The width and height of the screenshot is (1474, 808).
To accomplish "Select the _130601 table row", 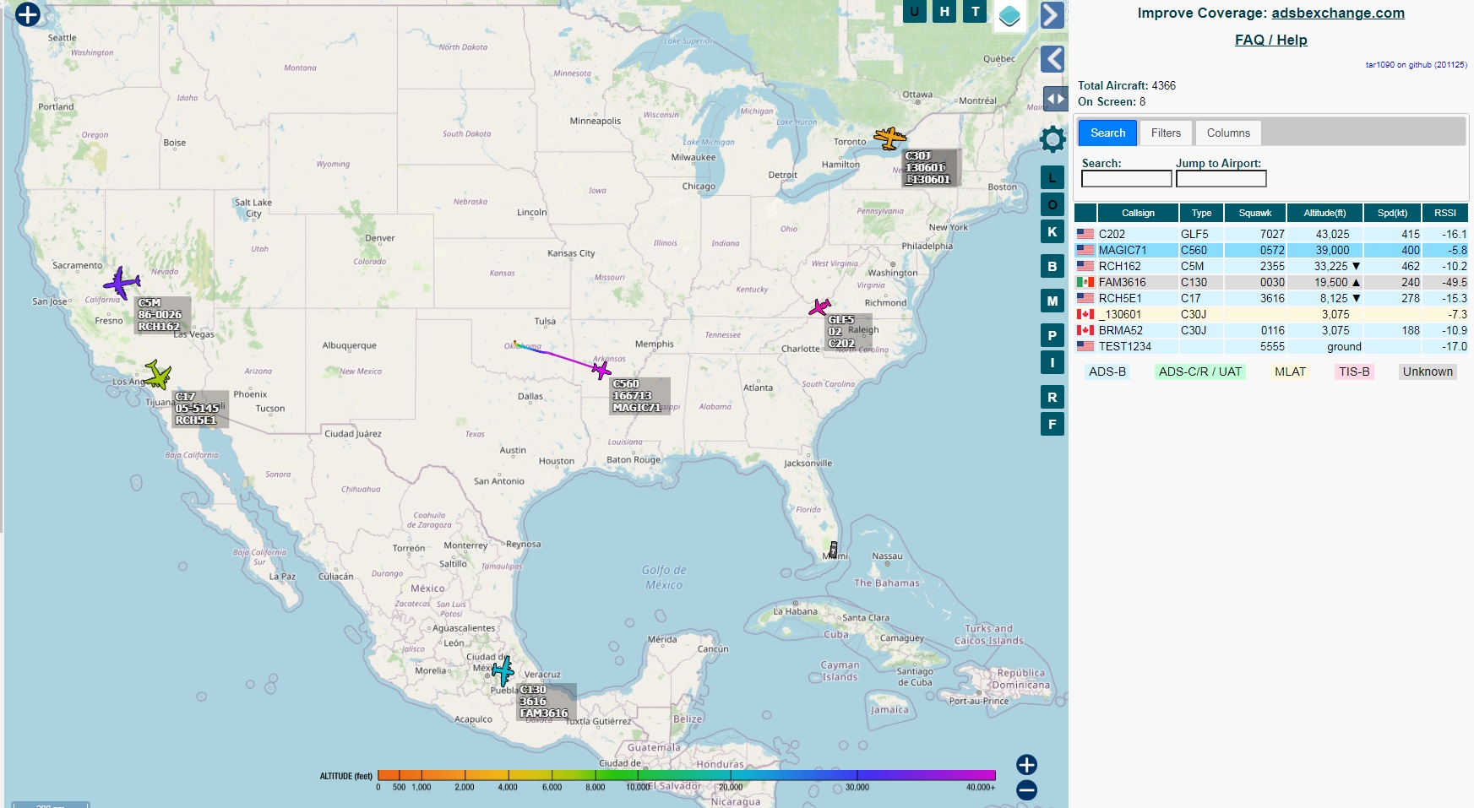I will pyautogui.click(x=1271, y=314).
